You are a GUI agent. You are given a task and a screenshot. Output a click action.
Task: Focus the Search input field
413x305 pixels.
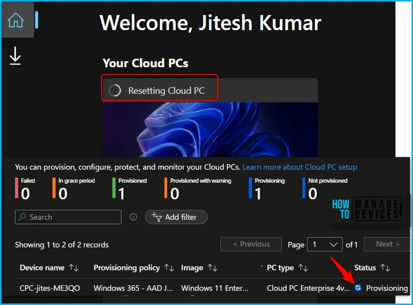68,217
